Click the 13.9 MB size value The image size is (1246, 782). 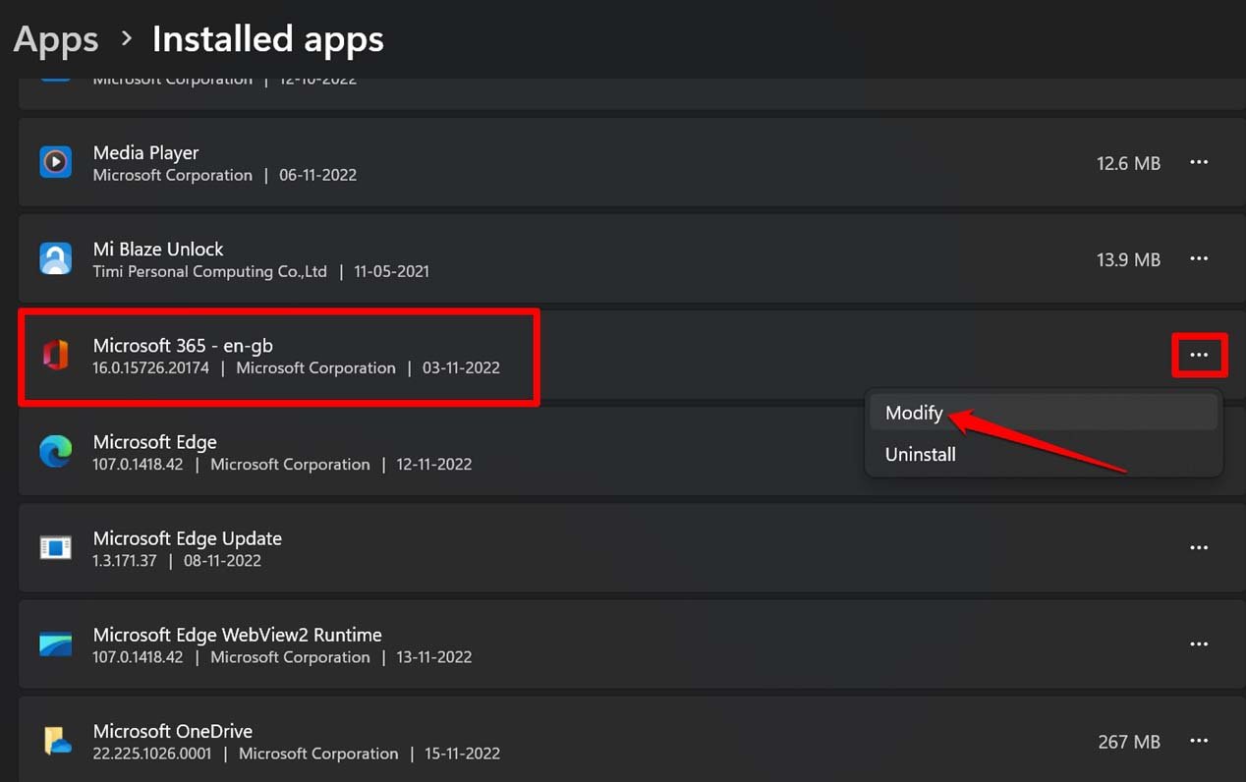tap(1128, 259)
